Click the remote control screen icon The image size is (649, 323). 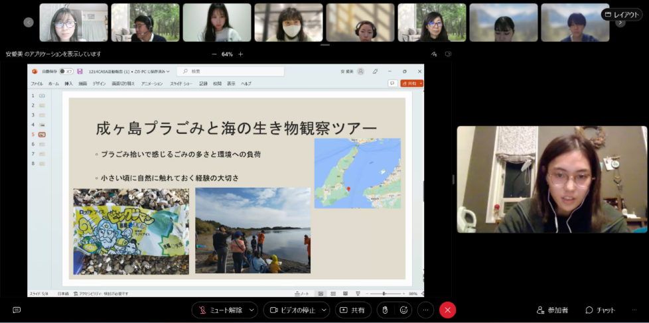pos(448,54)
